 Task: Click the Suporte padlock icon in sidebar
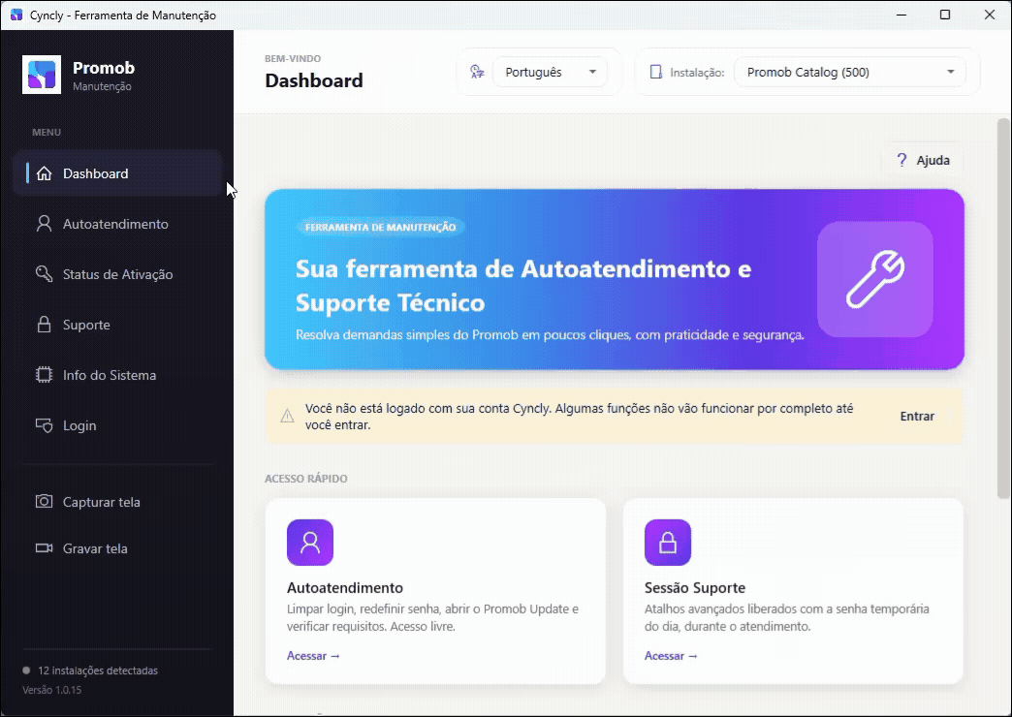coord(44,325)
